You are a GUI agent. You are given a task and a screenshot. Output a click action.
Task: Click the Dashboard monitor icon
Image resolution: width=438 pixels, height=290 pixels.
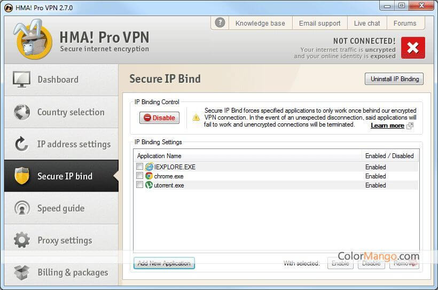(x=21, y=80)
